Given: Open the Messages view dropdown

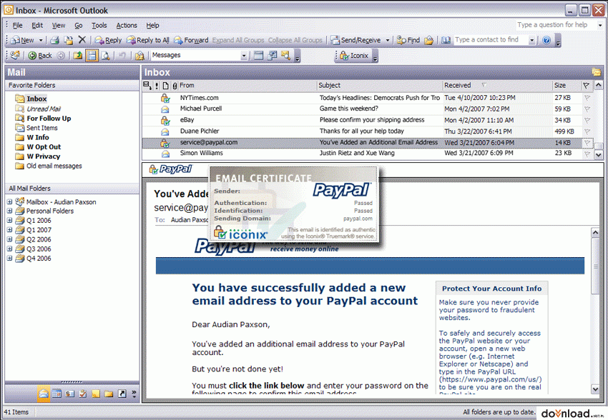Looking at the screenshot, I should click(243, 56).
